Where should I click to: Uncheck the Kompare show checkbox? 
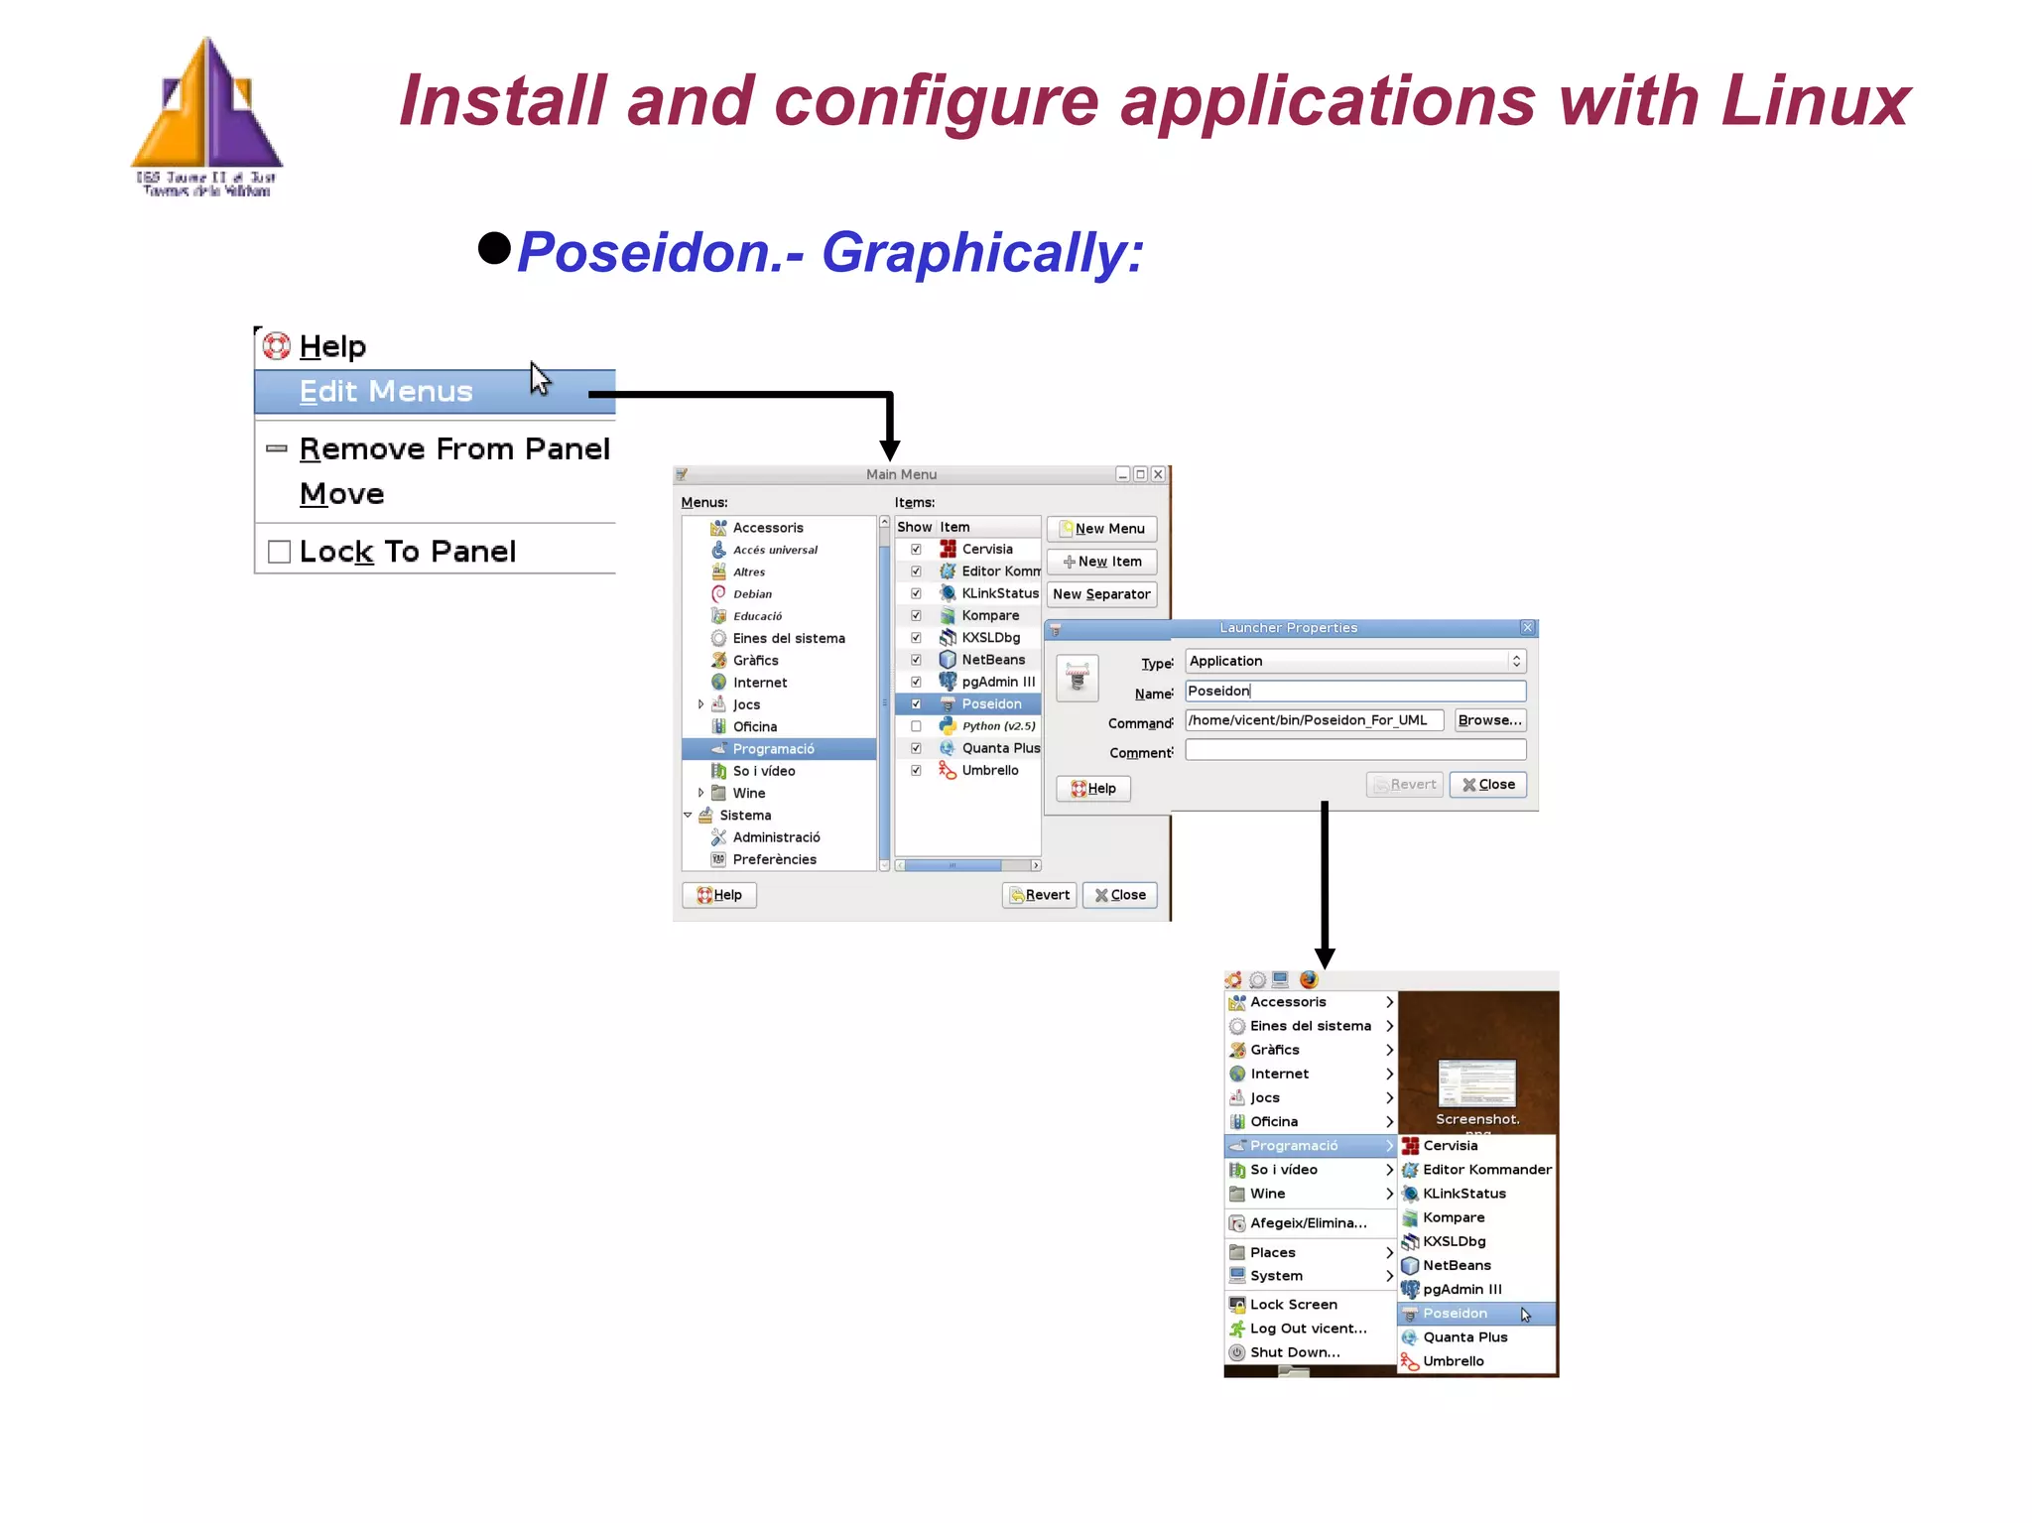pyautogui.click(x=916, y=615)
